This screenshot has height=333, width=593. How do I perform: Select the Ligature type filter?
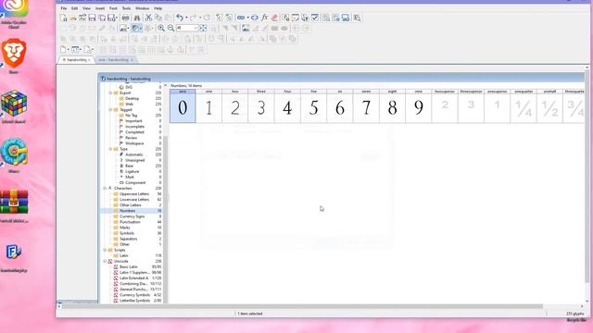click(132, 171)
